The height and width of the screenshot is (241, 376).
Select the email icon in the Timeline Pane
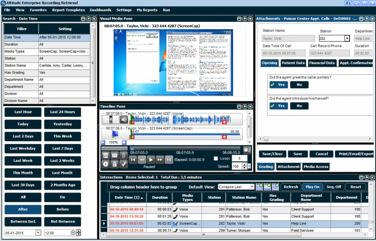coord(114,156)
